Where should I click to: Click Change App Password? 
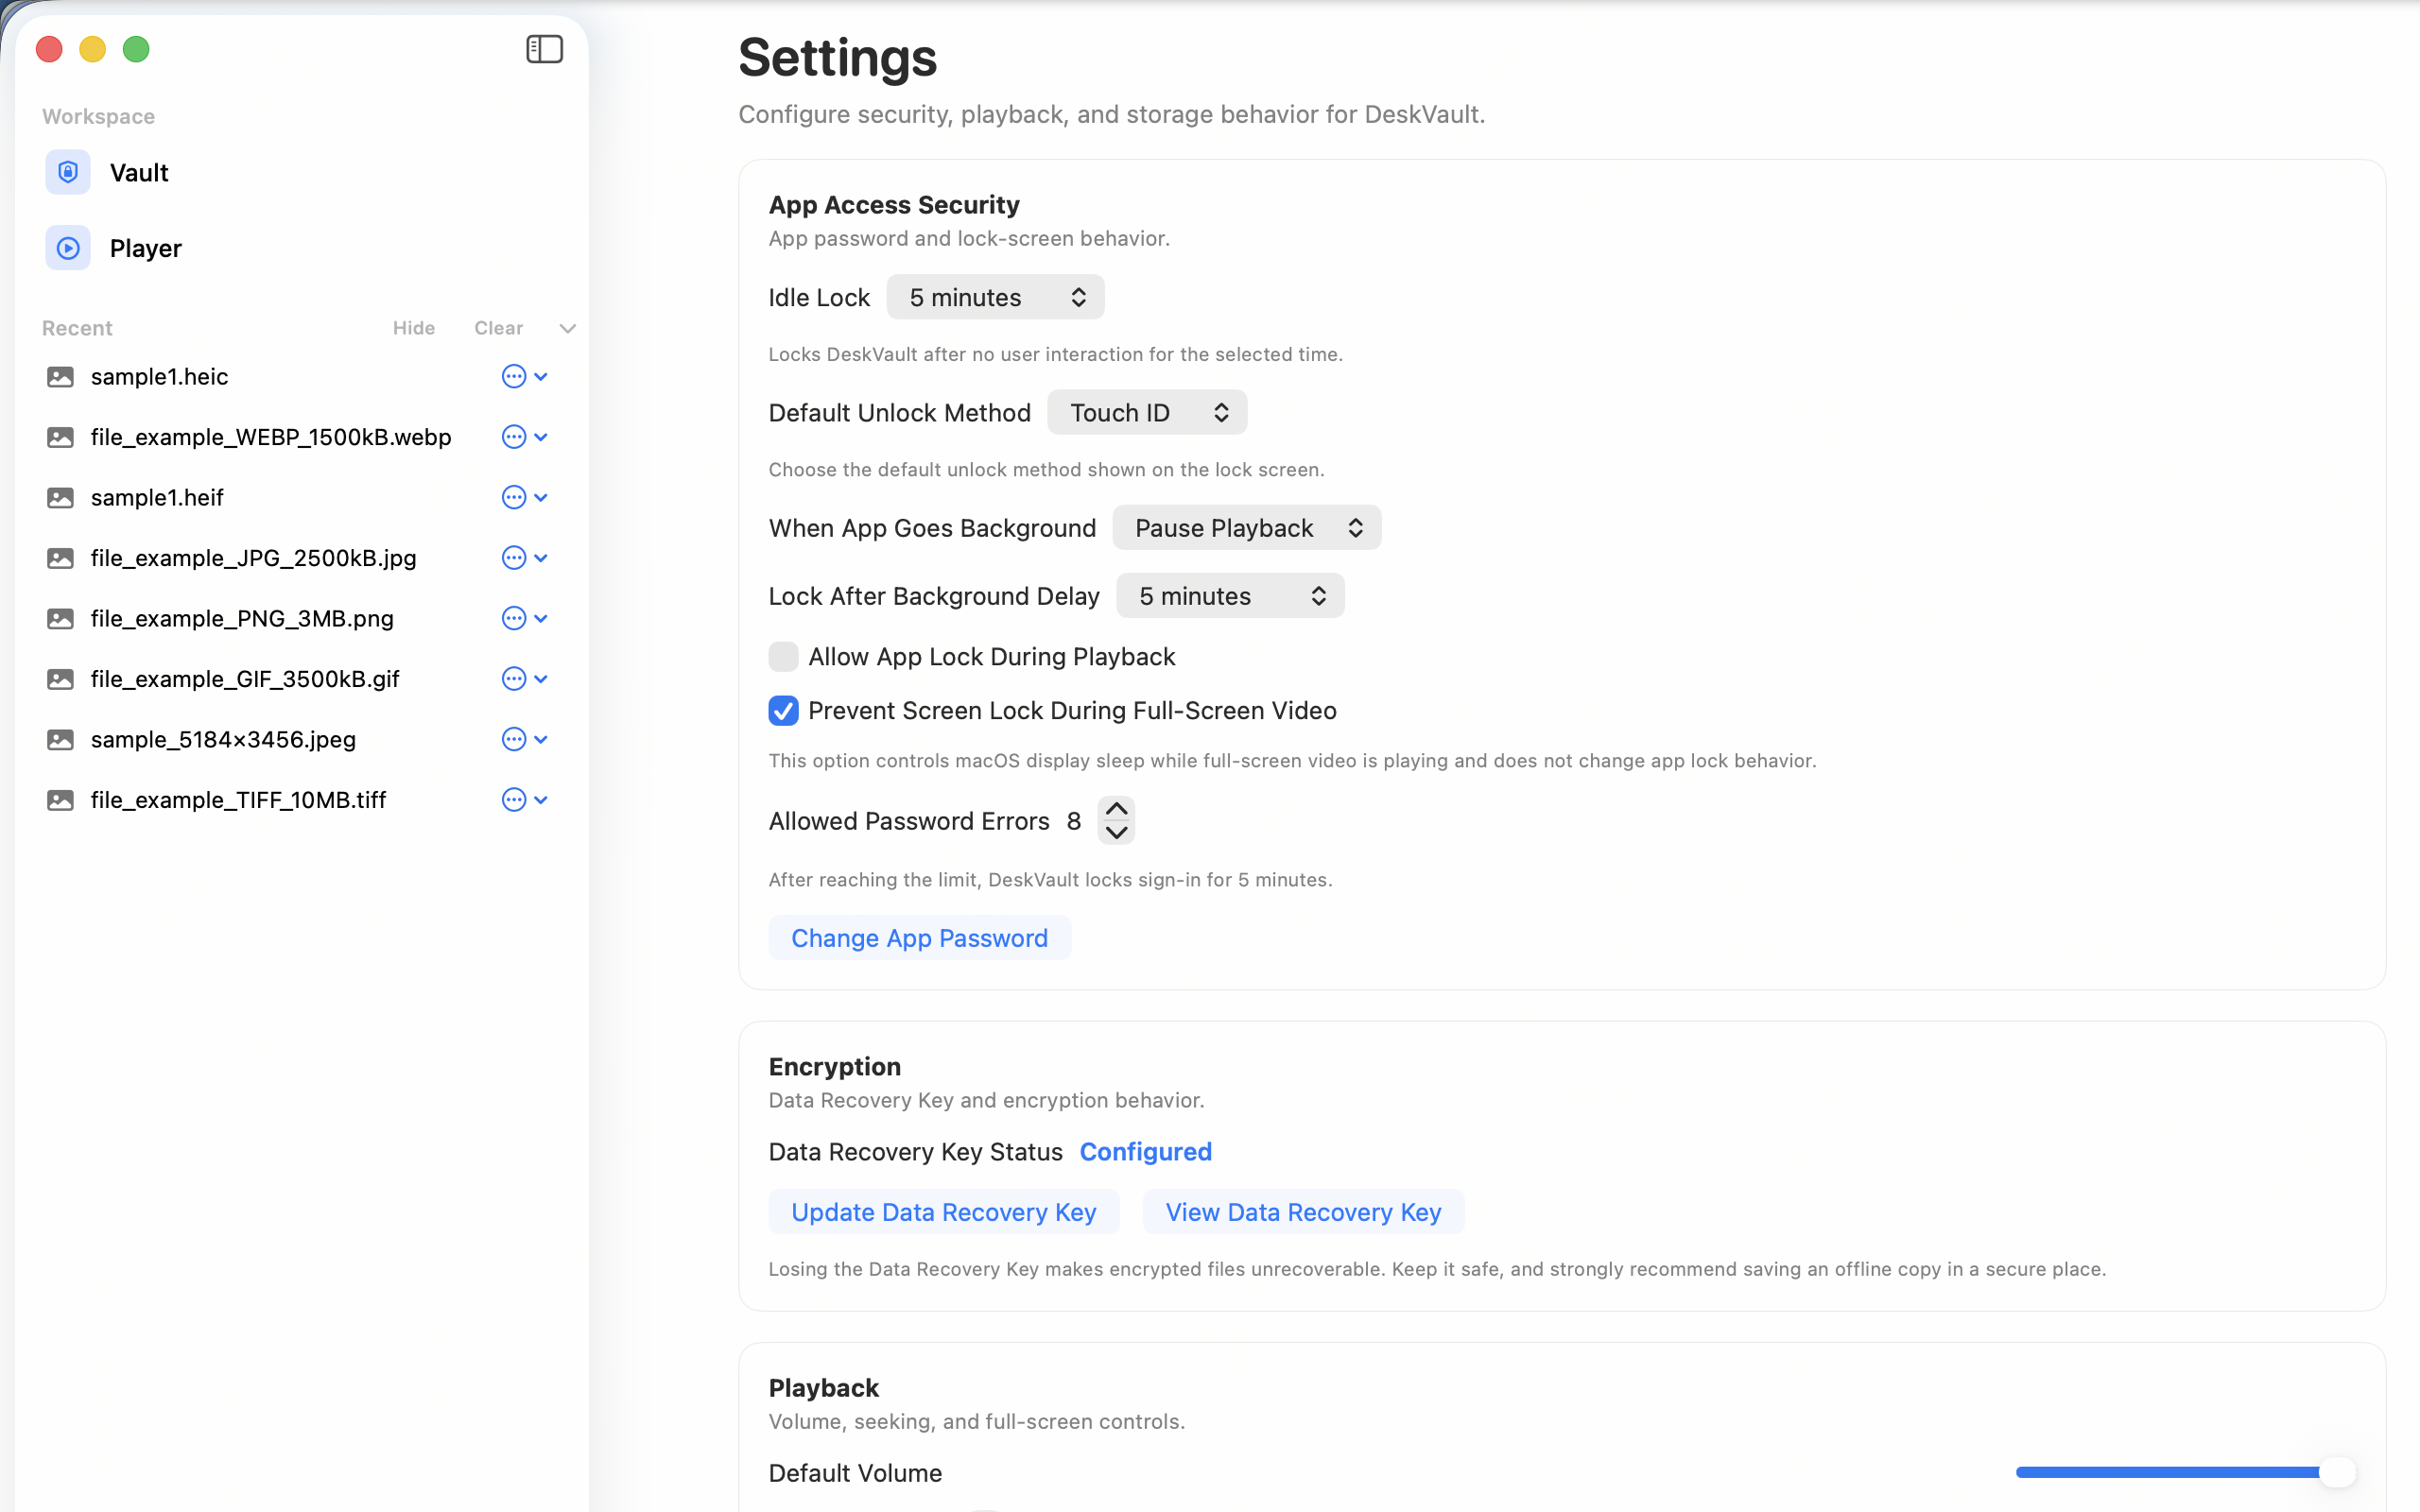[x=919, y=937]
